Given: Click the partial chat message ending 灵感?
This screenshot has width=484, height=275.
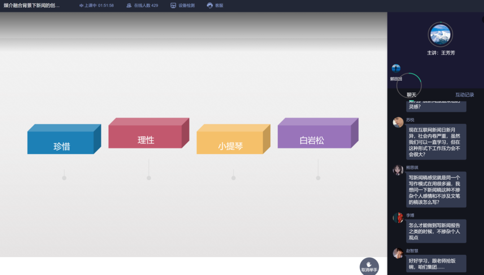Looking at the screenshot, I should pyautogui.click(x=436, y=106).
